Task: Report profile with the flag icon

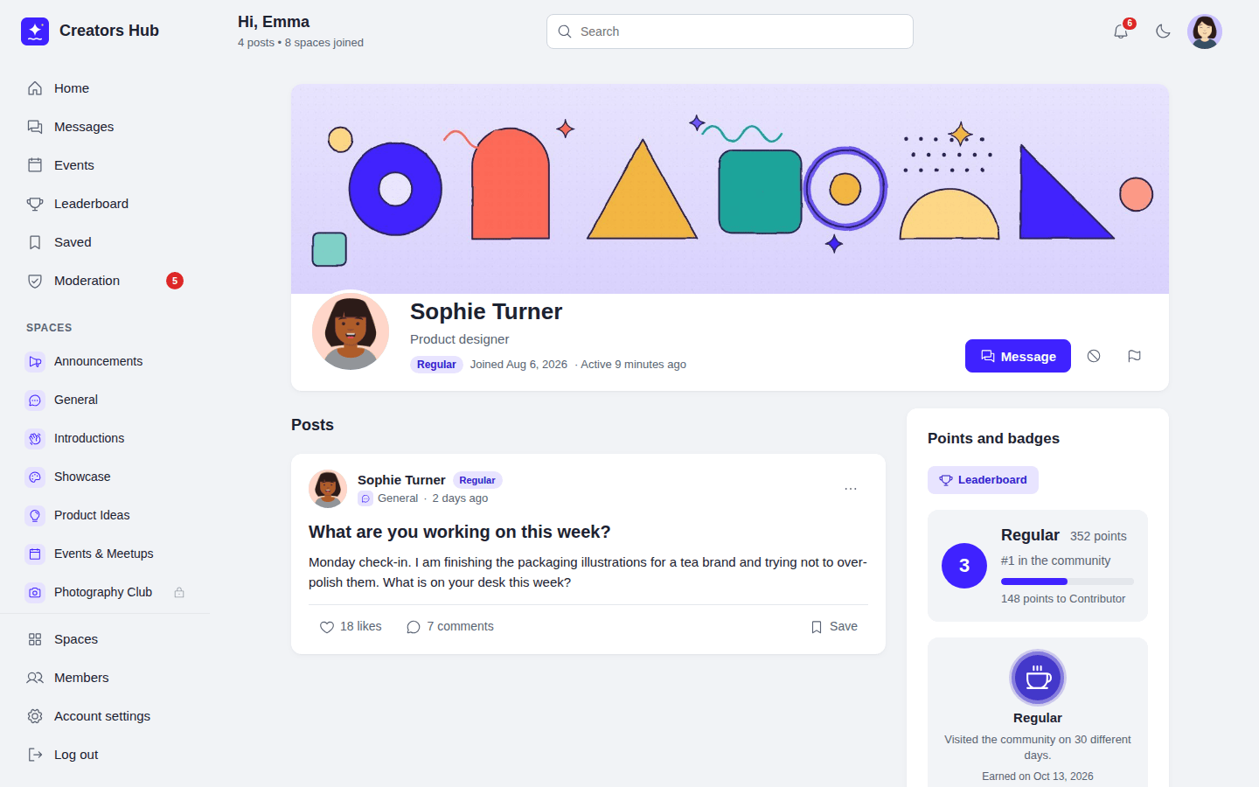Action: [1134, 356]
